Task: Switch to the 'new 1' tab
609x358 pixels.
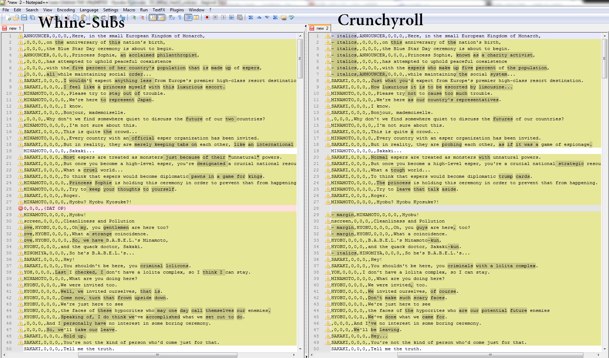Action: (12, 28)
